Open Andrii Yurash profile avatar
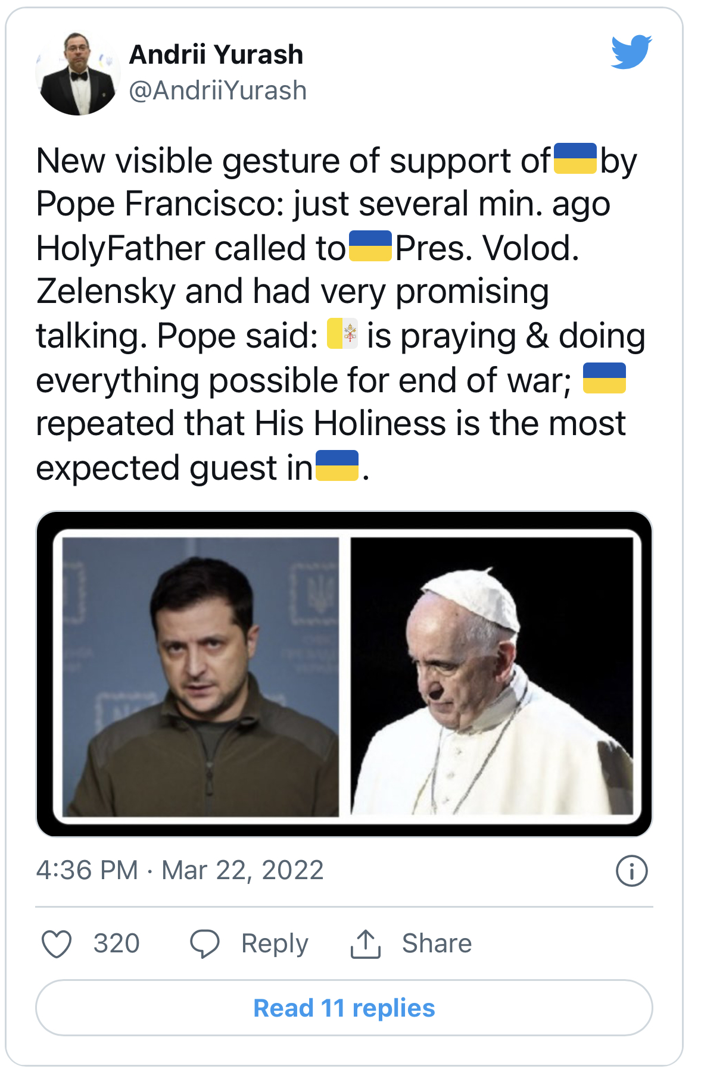Viewport: 701px width, 1072px height. coord(77,73)
